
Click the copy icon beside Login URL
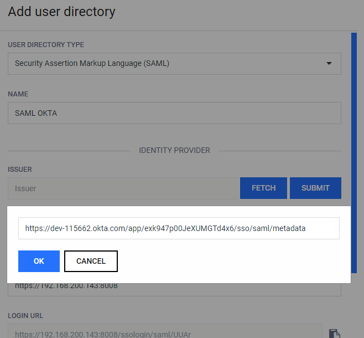tap(335, 334)
